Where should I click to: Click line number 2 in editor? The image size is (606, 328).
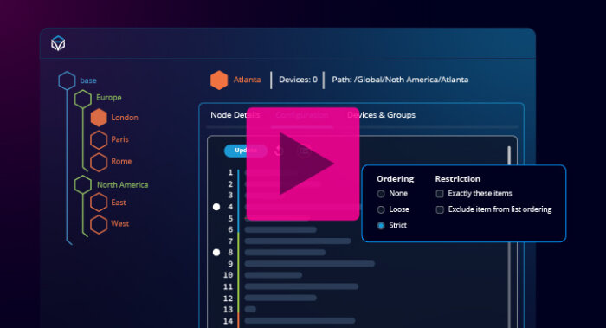(230, 183)
